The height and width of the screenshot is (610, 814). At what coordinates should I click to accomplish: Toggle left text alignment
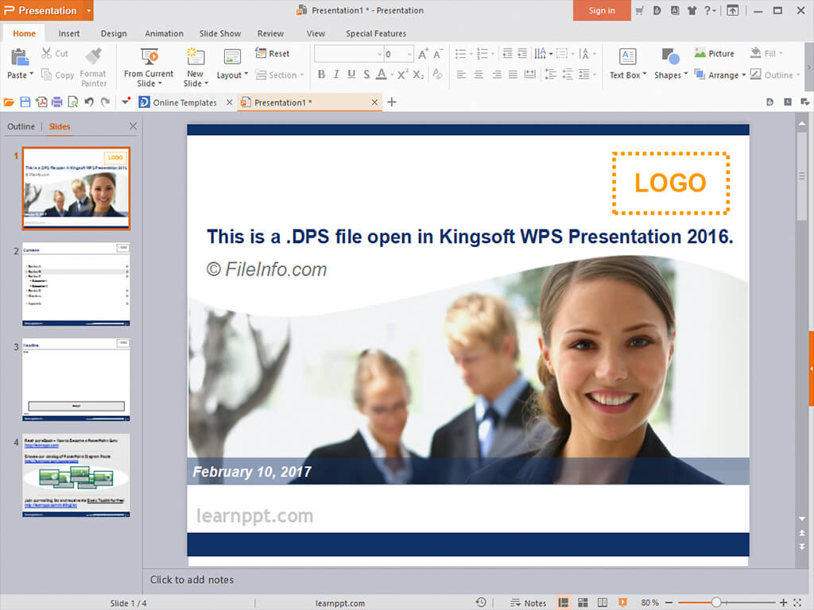[x=461, y=75]
